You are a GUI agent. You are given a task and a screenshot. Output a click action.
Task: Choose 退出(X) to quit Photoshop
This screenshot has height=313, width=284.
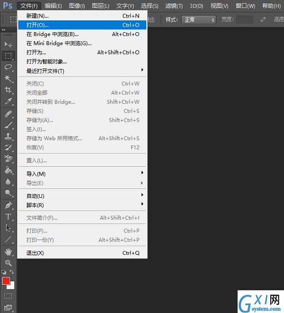82,253
